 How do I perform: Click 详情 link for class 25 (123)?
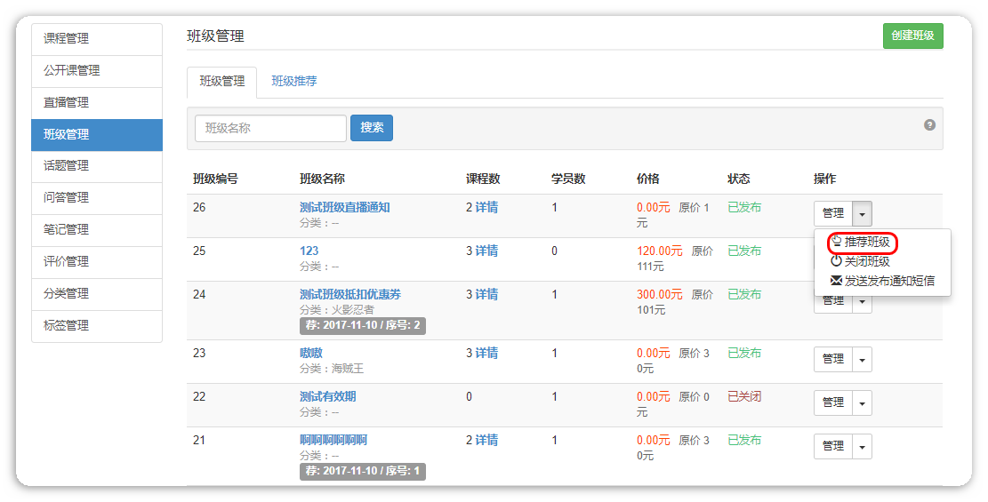[x=486, y=251]
